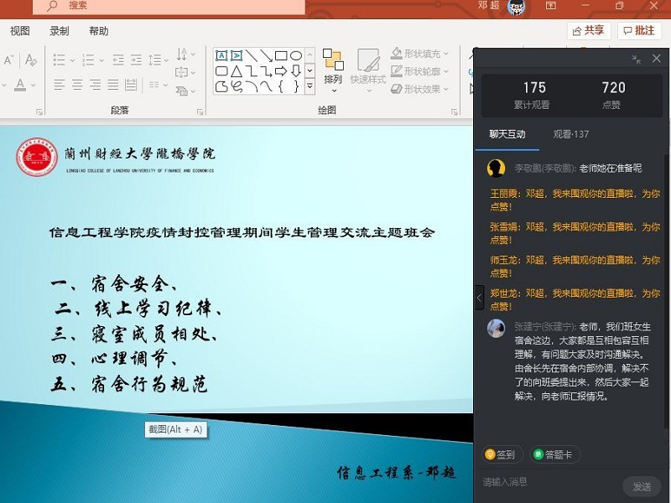
Task: Select the rectangle shape in the shapes gallery
Action: click(281, 56)
